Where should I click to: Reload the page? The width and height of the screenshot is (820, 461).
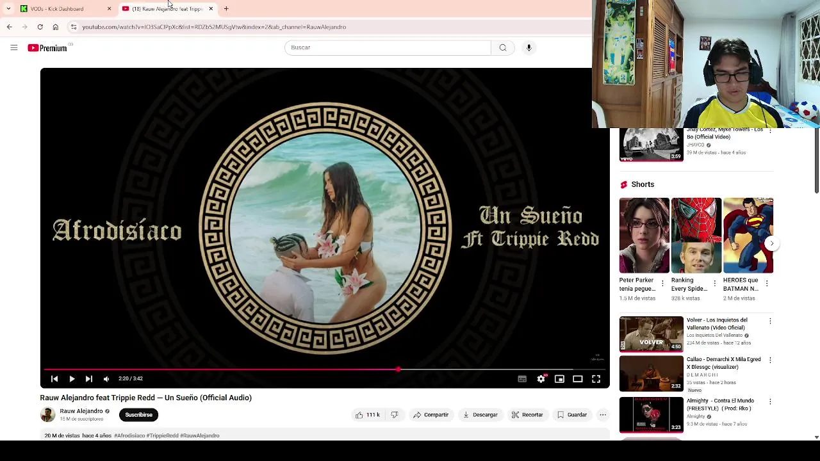coord(40,27)
